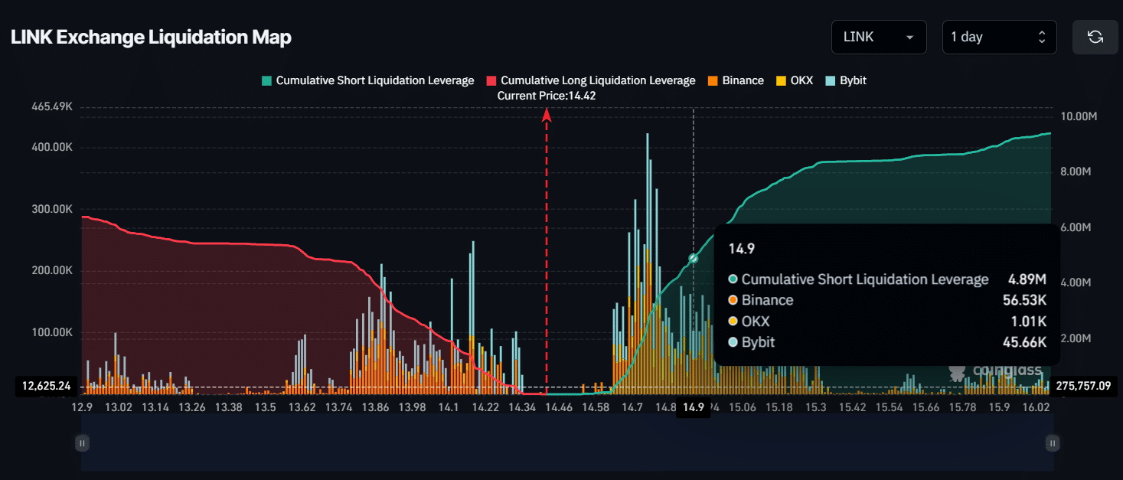1123x480 pixels.
Task: Click the 16.02 x-axis tick label
Action: (1036, 407)
